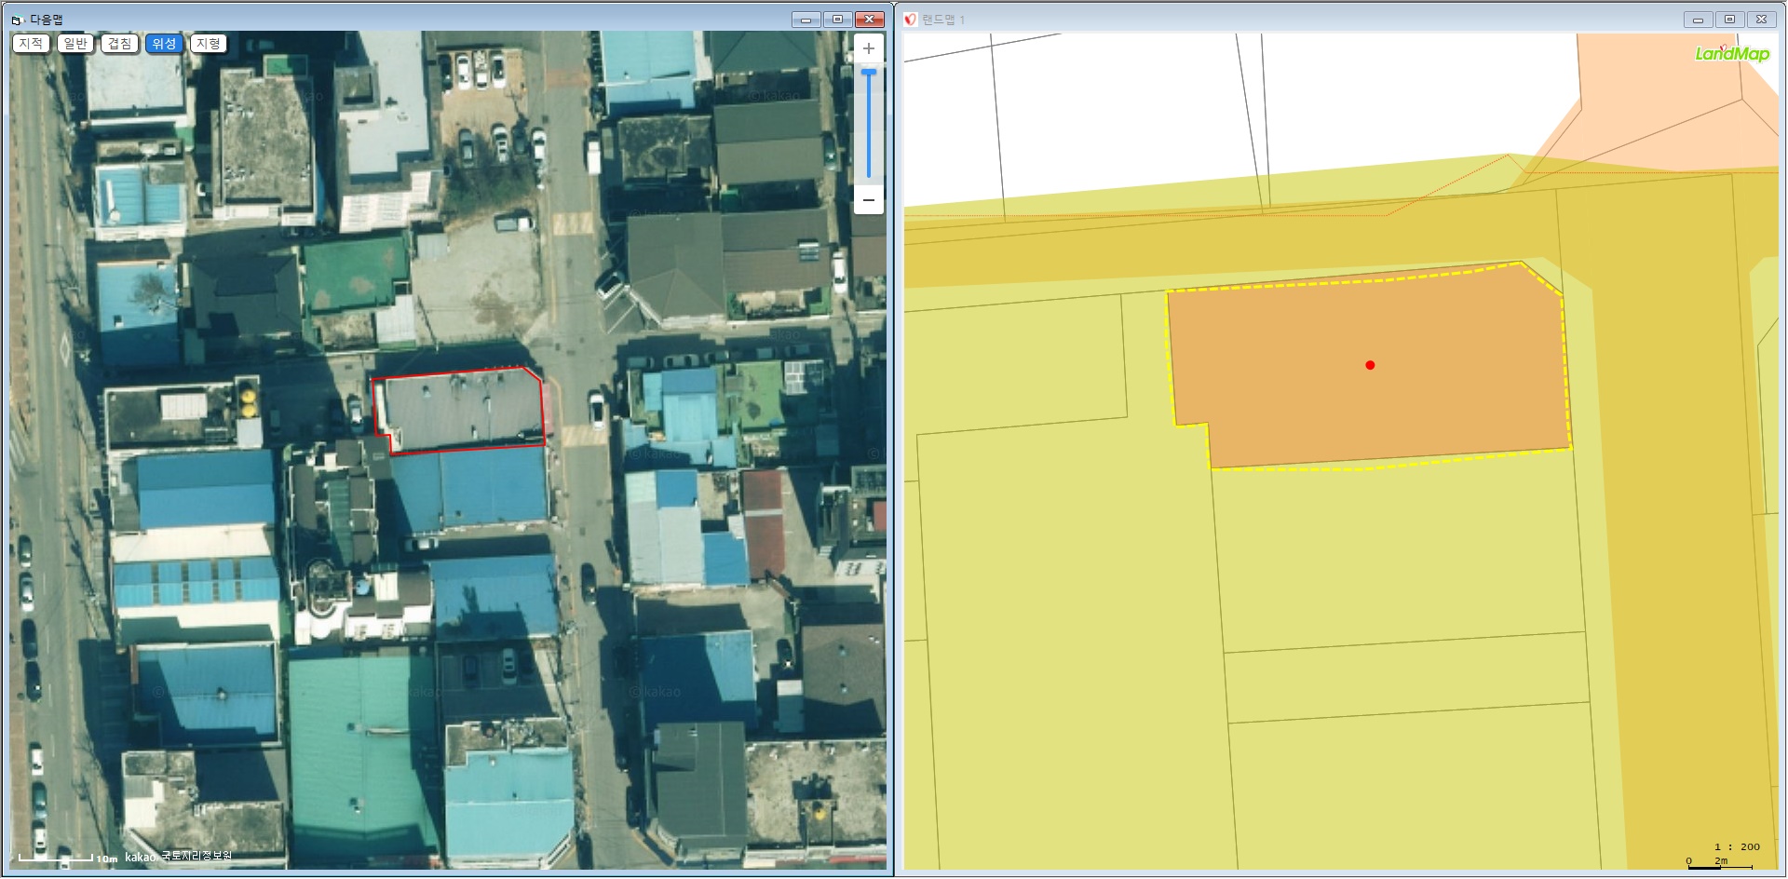Click the 국토지리정보원 attribution text

tap(196, 857)
